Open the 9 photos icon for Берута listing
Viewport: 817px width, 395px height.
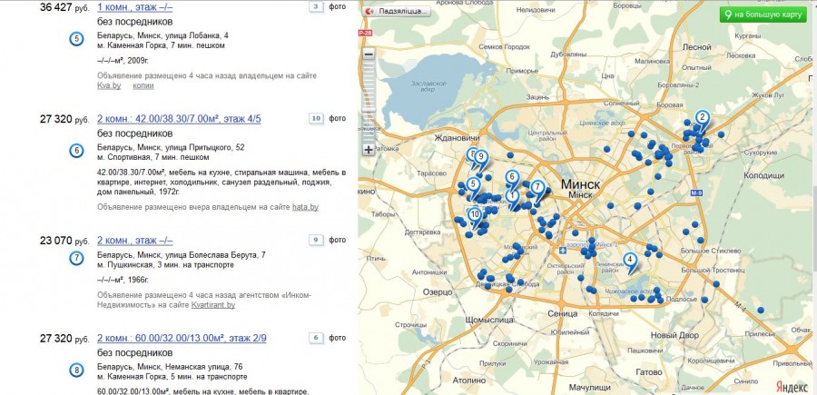tap(316, 240)
